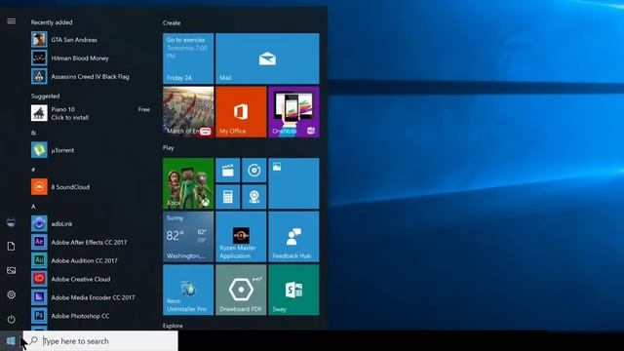This screenshot has height=351, width=624.
Task: Launch Adobe After Effects CC 2017
Action: pos(91,242)
